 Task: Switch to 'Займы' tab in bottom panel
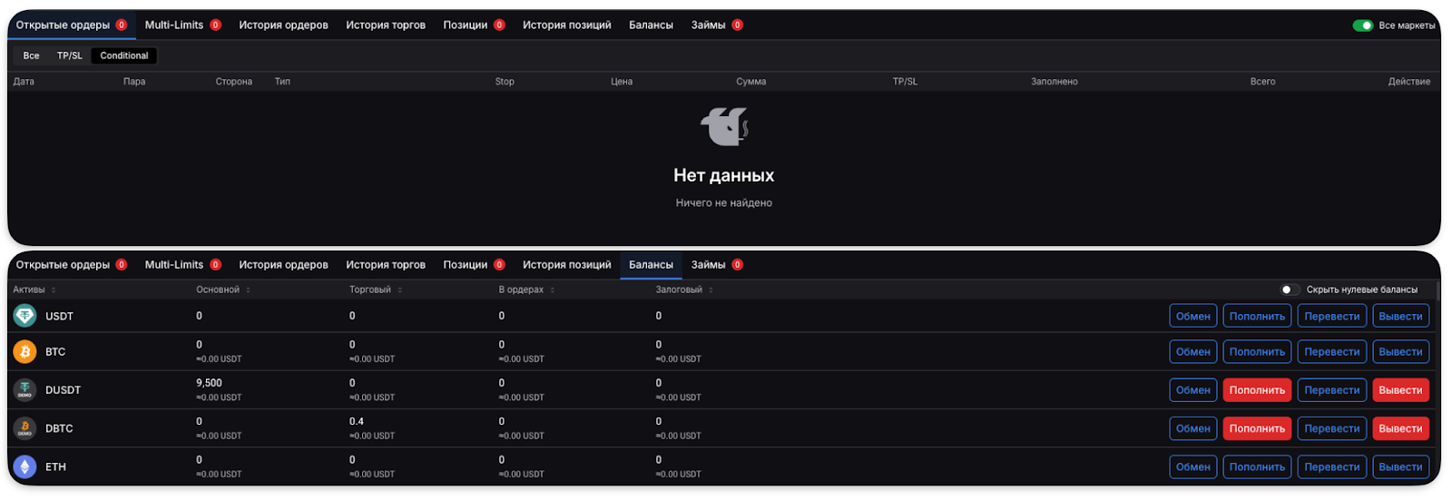coord(708,265)
